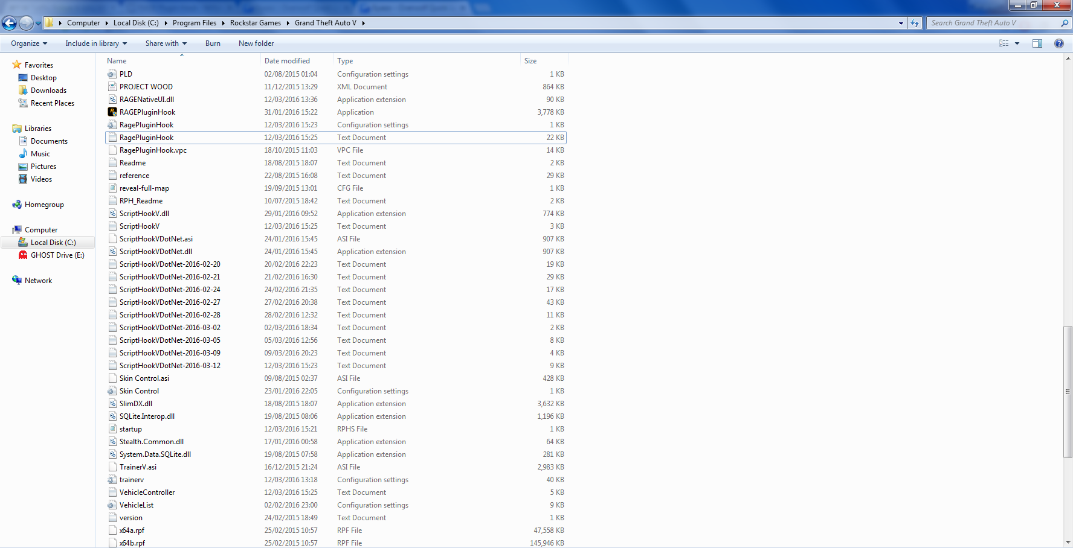Sort files by the Size column header
This screenshot has height=548, width=1073.
coord(544,61)
